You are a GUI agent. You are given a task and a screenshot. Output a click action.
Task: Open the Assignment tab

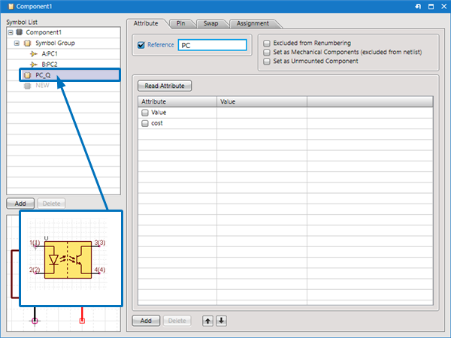[x=253, y=23]
